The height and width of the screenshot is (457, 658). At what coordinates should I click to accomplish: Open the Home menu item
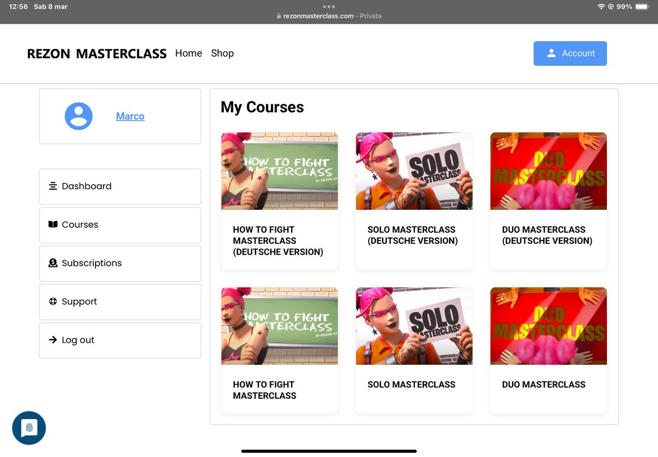(x=189, y=53)
